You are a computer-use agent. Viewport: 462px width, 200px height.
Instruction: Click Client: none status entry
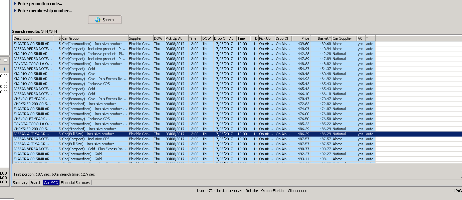297,191
